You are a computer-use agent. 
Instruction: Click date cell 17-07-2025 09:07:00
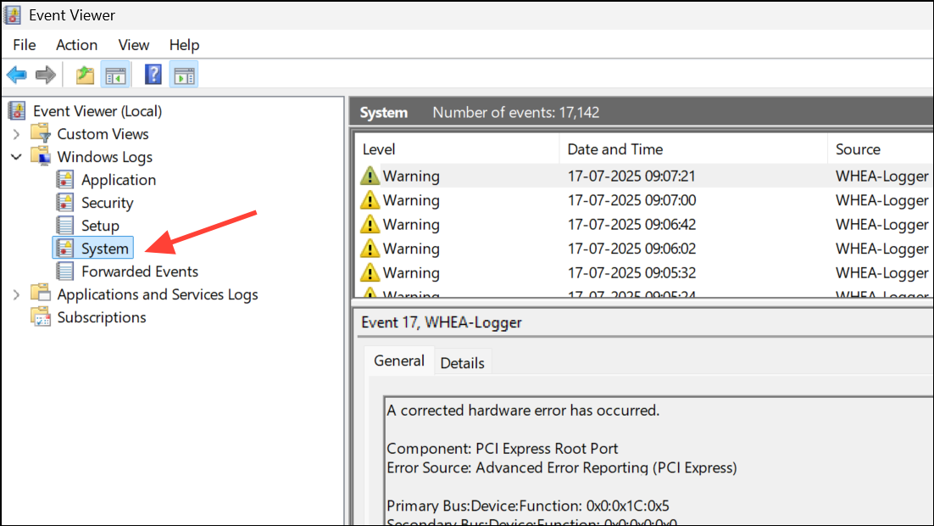coord(631,199)
